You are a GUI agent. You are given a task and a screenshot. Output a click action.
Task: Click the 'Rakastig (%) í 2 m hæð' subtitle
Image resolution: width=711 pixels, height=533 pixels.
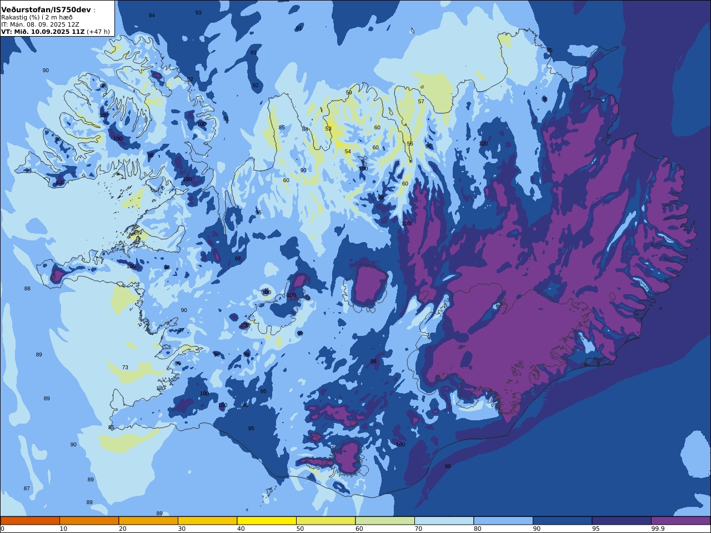click(x=37, y=17)
